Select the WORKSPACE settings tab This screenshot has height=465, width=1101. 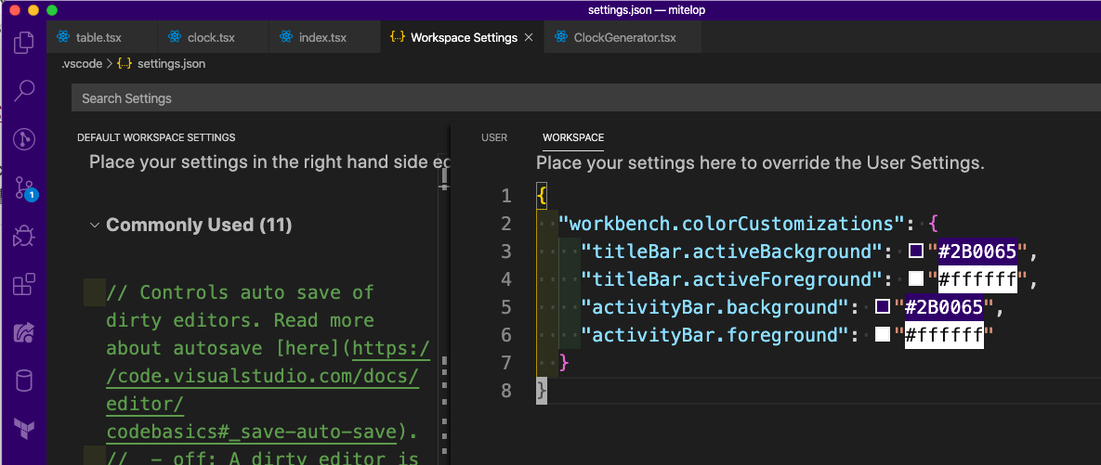573,137
